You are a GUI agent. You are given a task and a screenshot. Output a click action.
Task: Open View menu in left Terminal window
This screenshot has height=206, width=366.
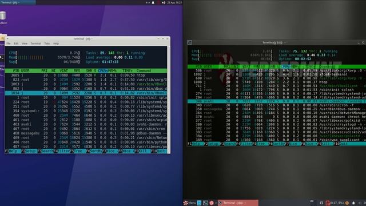[x=25, y=43]
